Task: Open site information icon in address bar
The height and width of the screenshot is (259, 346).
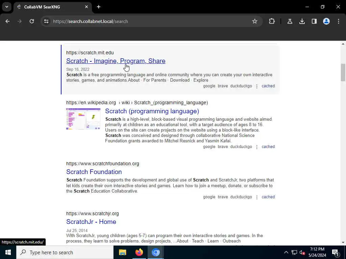Action: 46,21
